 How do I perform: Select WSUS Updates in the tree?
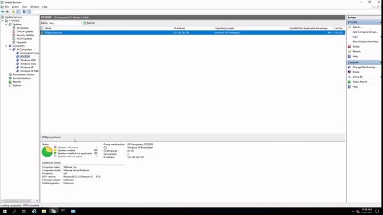(24, 39)
